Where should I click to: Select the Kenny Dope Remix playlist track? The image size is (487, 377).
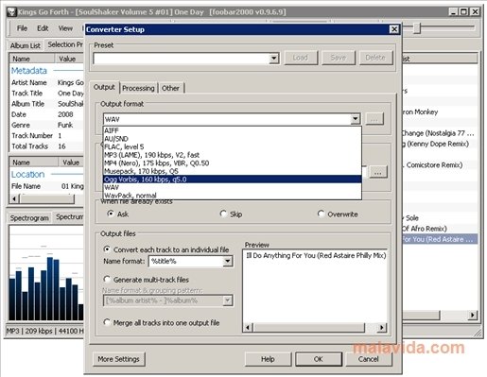(x=440, y=144)
